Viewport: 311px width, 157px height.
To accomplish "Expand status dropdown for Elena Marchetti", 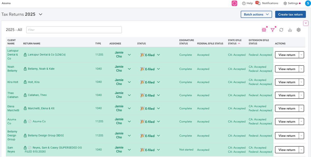I will [158, 108].
